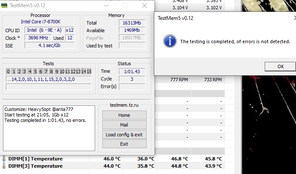This screenshot has width=296, height=174.
Task: Click the 44.8 °C DIMM[3] maximum value
Action: (180, 166)
